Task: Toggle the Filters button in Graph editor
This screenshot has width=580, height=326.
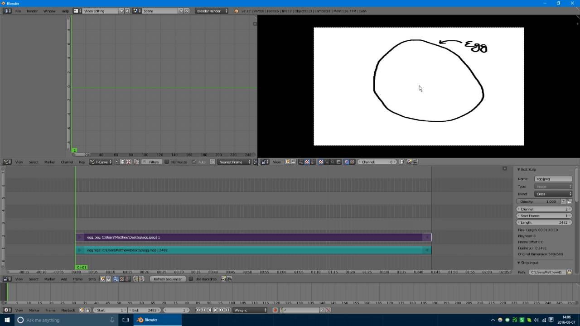Action: point(151,162)
